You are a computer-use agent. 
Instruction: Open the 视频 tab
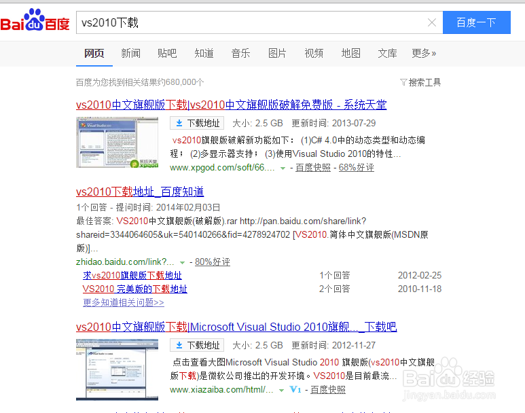[x=314, y=53]
